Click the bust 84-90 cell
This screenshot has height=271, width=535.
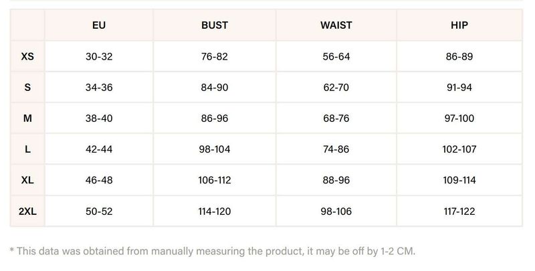[x=215, y=87]
